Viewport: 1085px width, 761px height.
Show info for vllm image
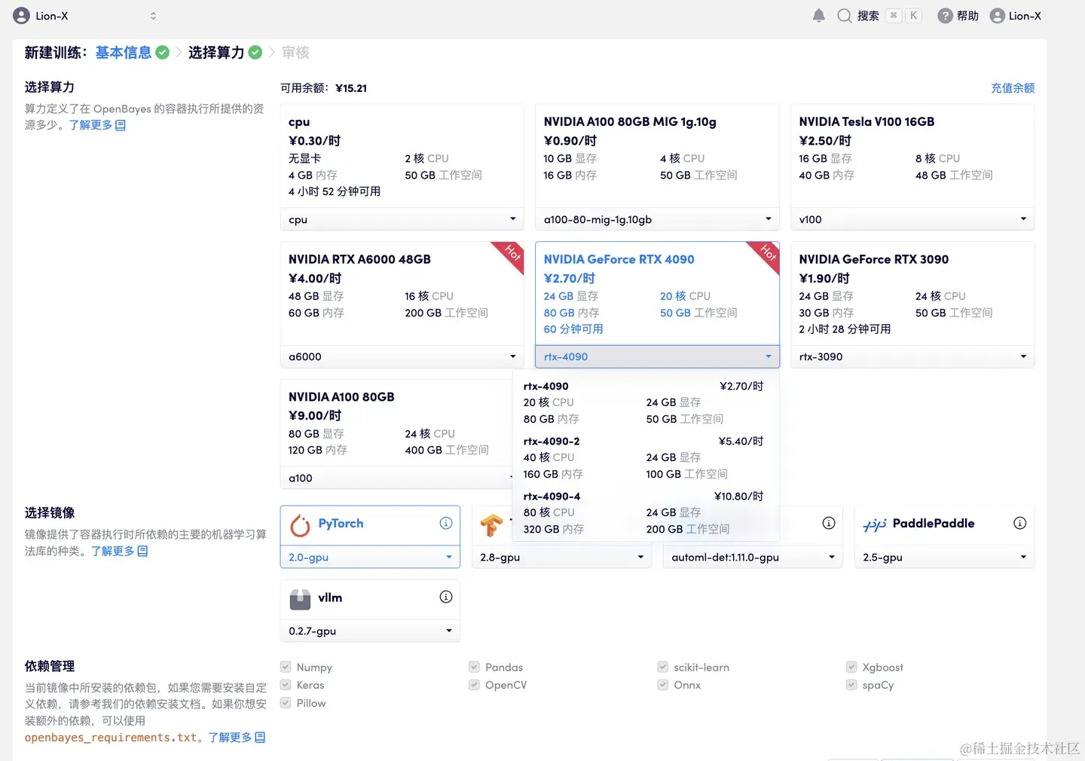pos(446,597)
